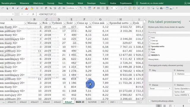Click the Σ Wartości item in Kolumny
This screenshot has height=107, width=190.
tap(182, 74)
